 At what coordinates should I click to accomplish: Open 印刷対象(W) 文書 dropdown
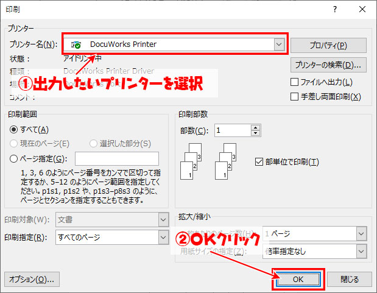coord(112,220)
